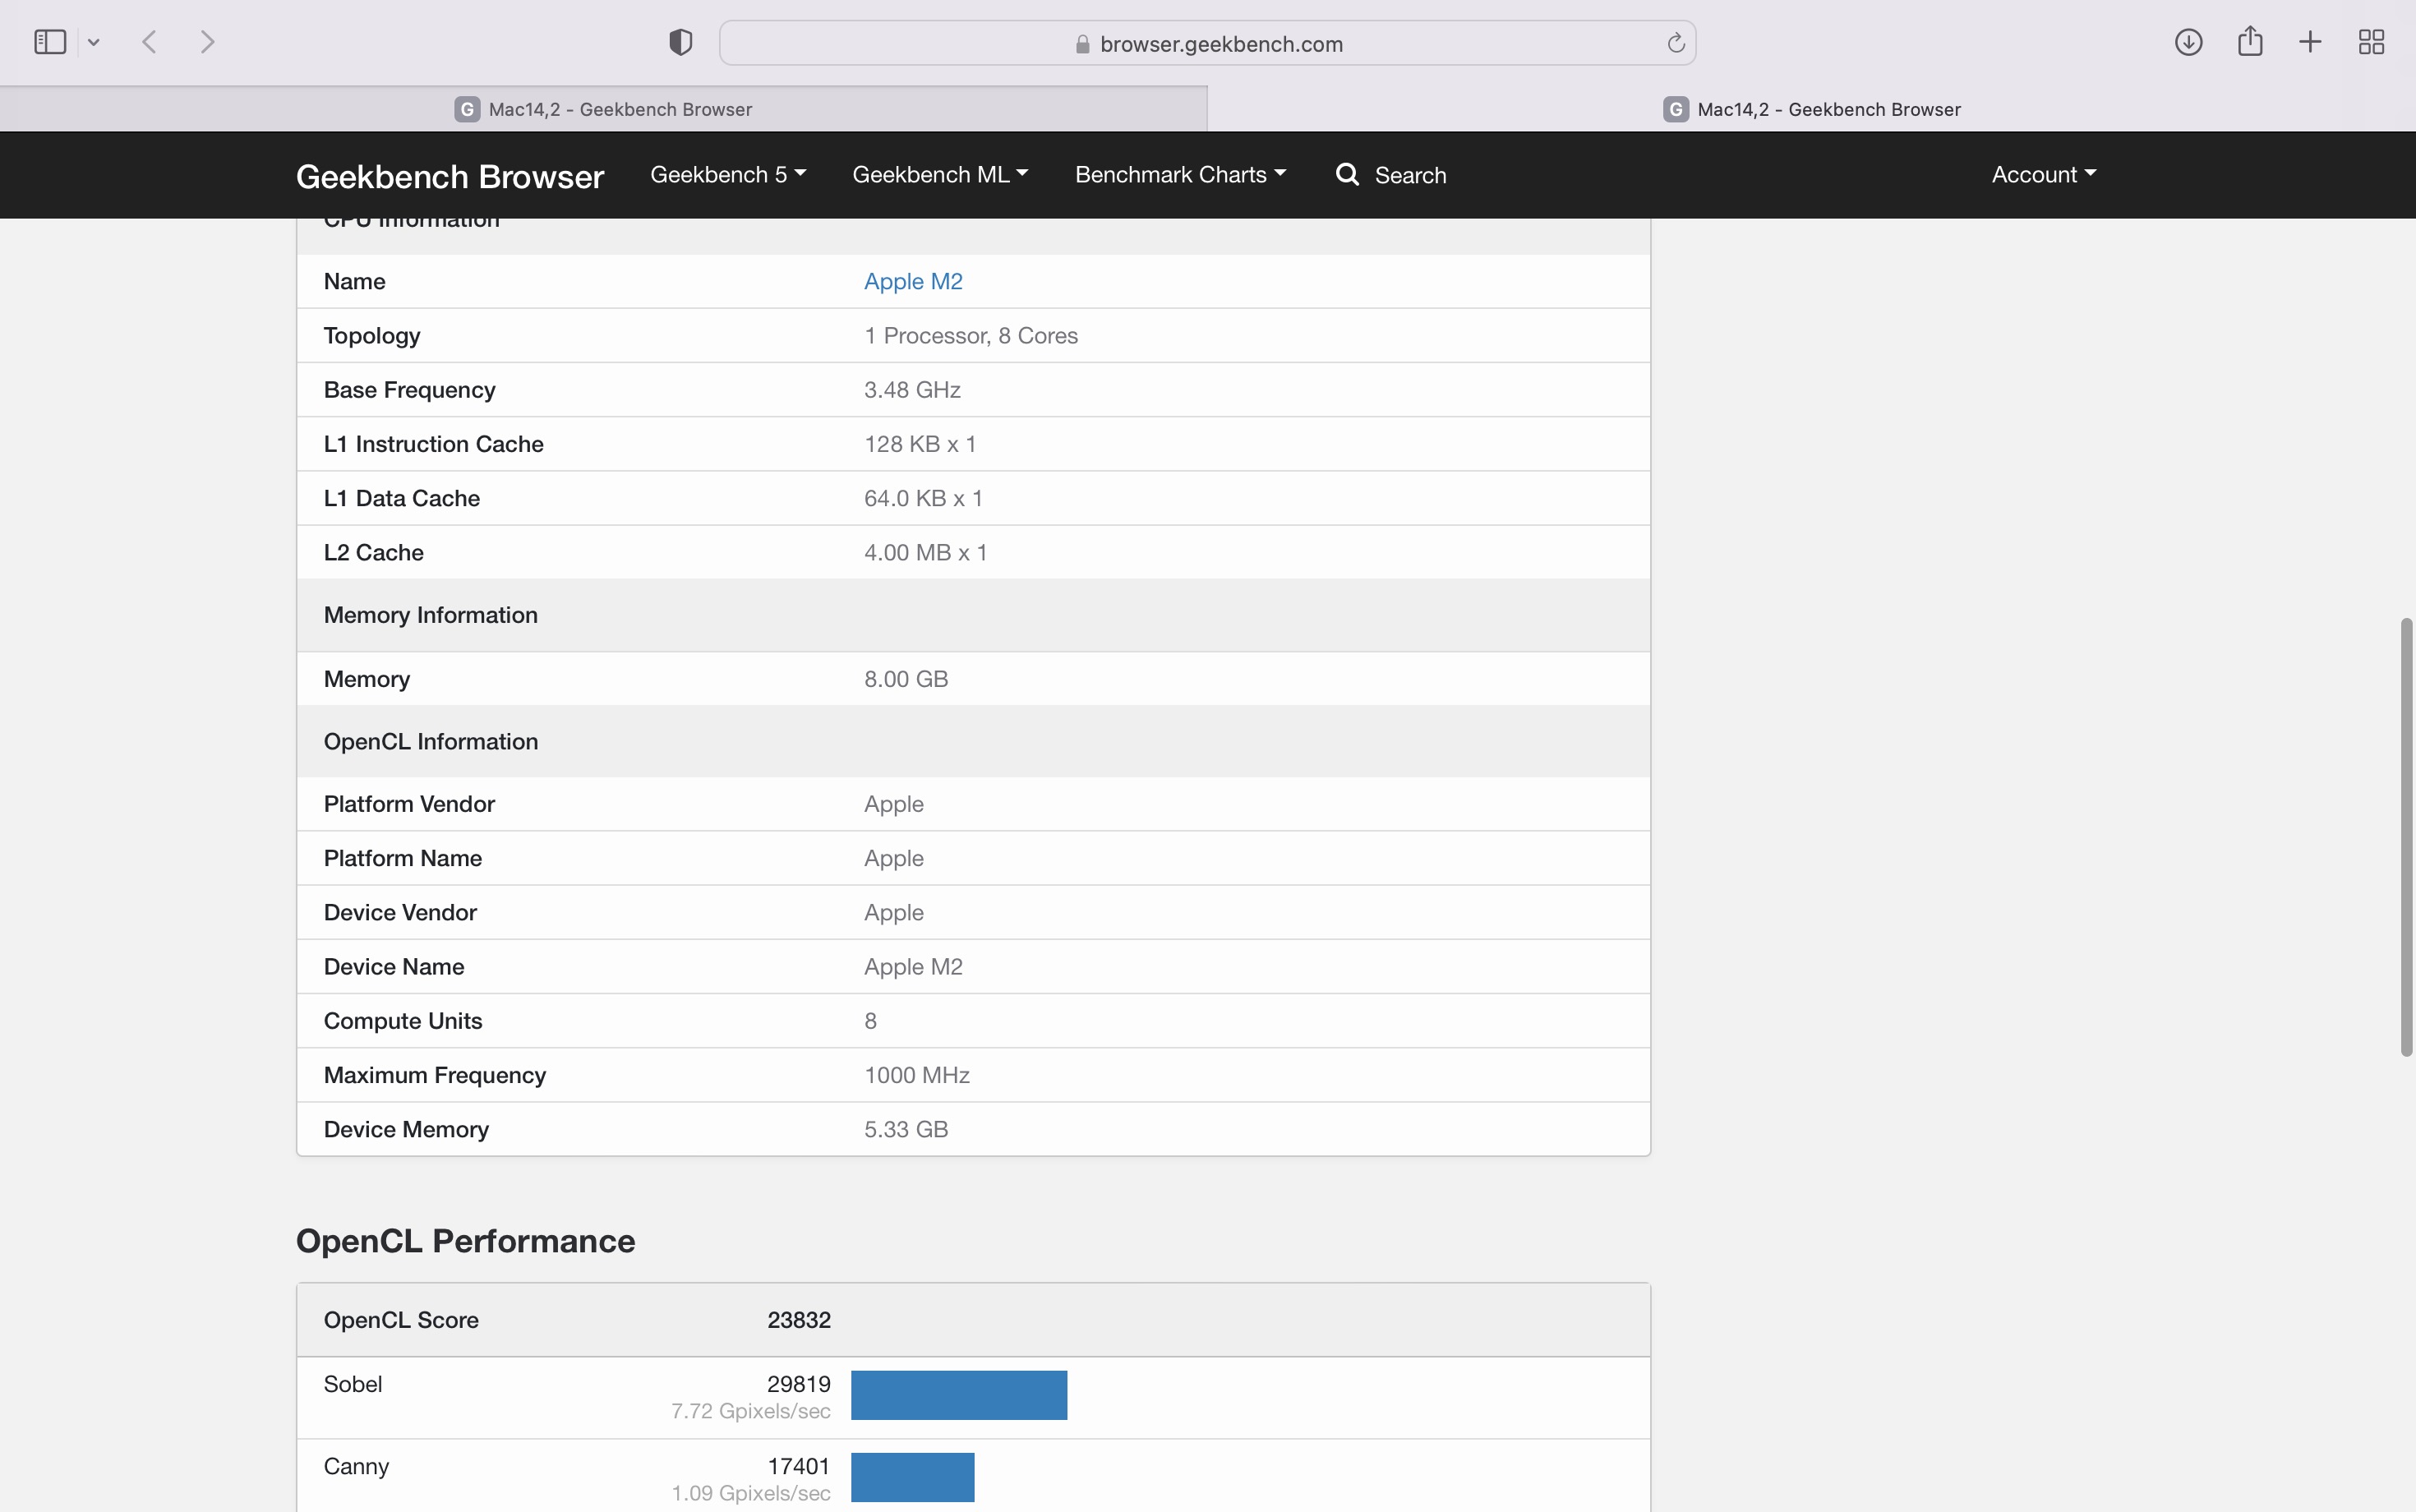Select '128 KB x 1' instruction cache value
This screenshot has width=2416, height=1512.
[x=920, y=444]
